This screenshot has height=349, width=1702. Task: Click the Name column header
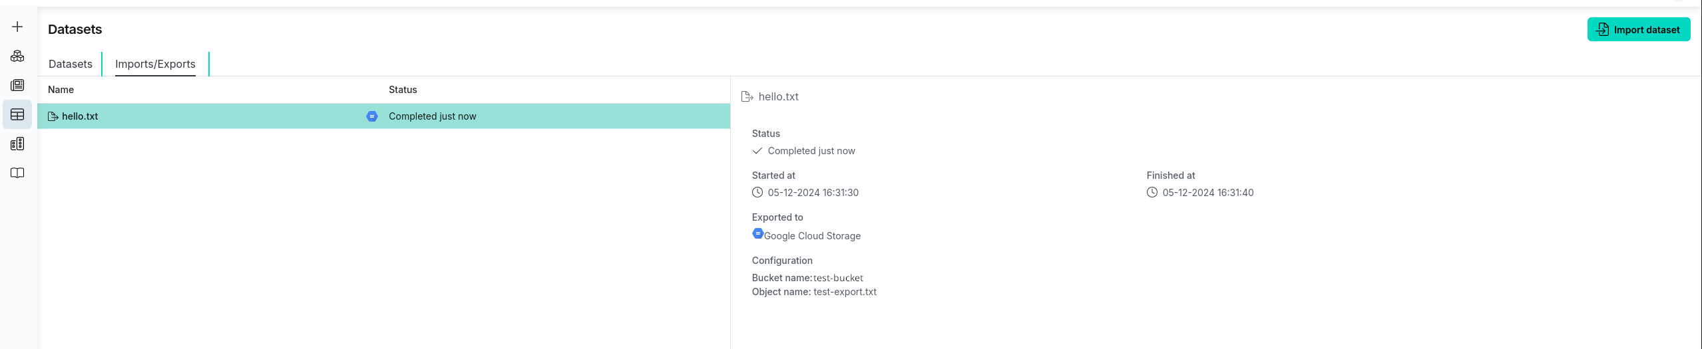pyautogui.click(x=61, y=90)
